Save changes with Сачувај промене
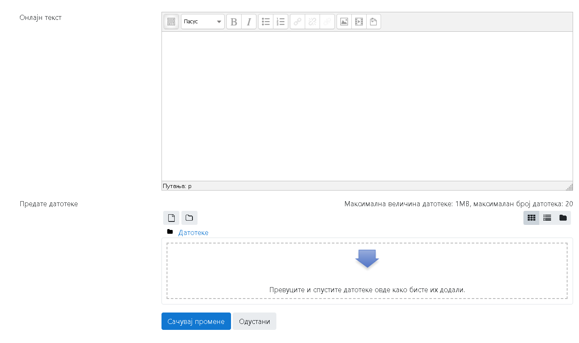Image resolution: width=579 pixels, height=343 pixels. pos(196,321)
